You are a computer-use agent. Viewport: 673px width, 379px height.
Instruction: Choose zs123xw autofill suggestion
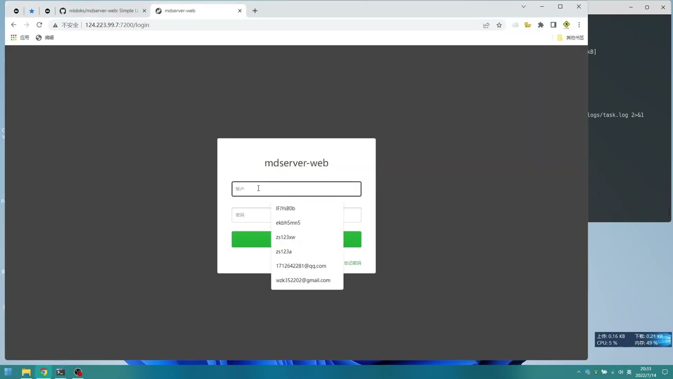(307, 237)
